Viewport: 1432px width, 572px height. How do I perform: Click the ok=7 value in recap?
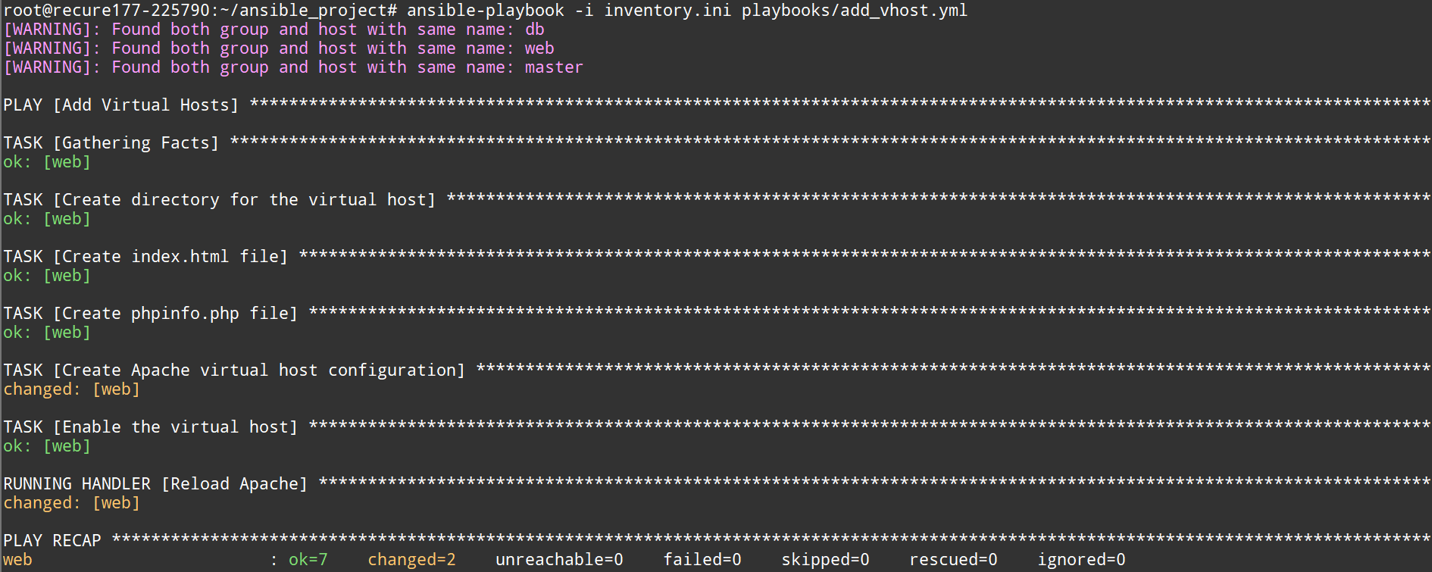[308, 560]
